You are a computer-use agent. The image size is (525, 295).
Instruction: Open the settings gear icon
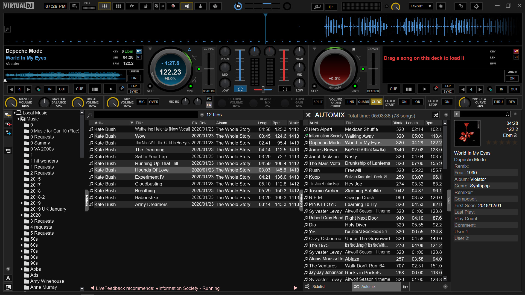tap(476, 6)
